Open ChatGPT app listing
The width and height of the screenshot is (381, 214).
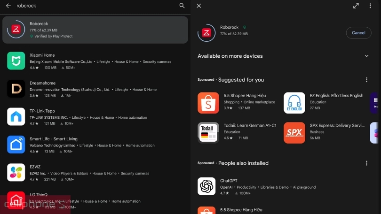point(206,186)
